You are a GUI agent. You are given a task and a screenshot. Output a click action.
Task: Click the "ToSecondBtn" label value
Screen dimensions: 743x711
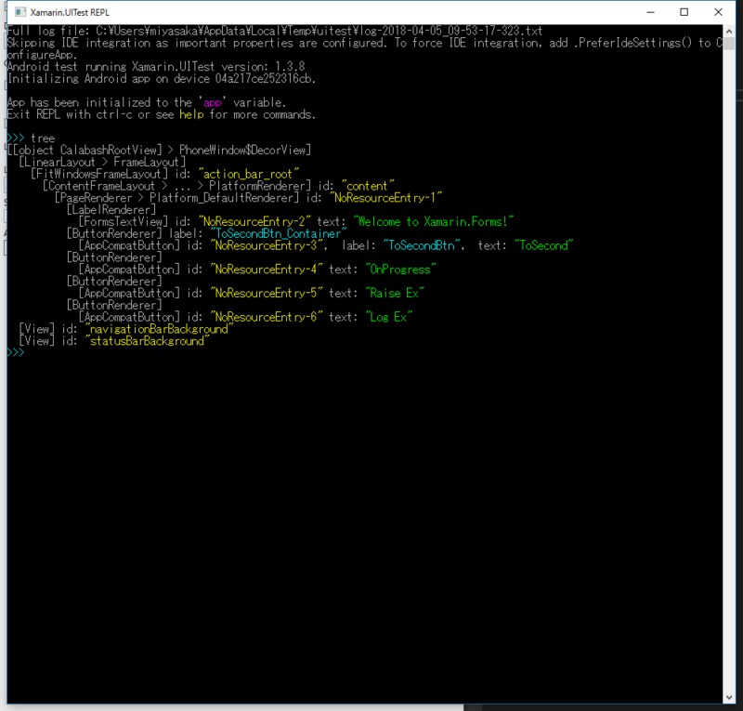(x=422, y=245)
